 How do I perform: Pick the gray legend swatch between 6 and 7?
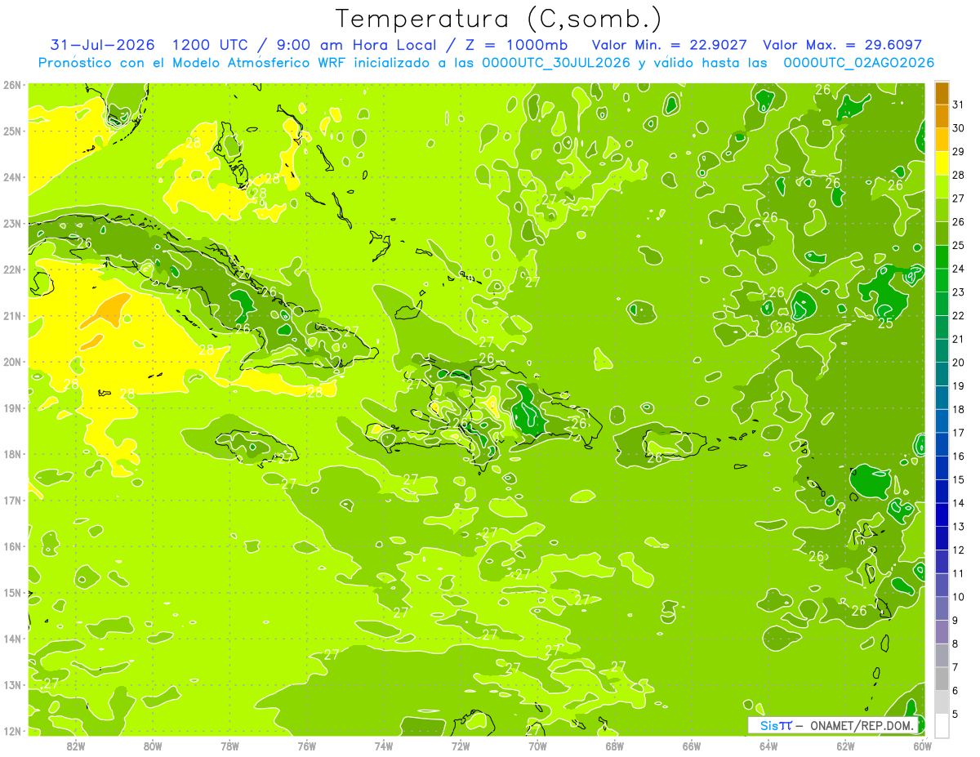(x=942, y=679)
